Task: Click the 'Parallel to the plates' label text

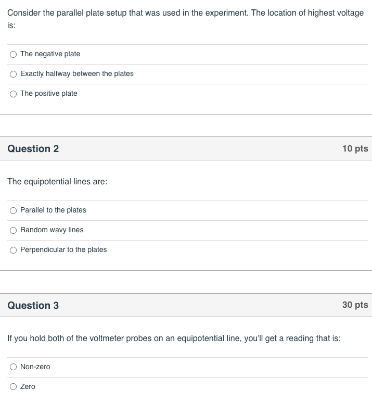Action: point(53,210)
